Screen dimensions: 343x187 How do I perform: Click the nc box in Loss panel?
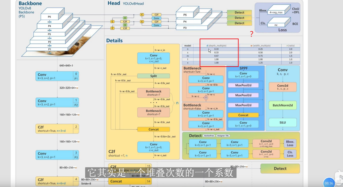[276, 25]
